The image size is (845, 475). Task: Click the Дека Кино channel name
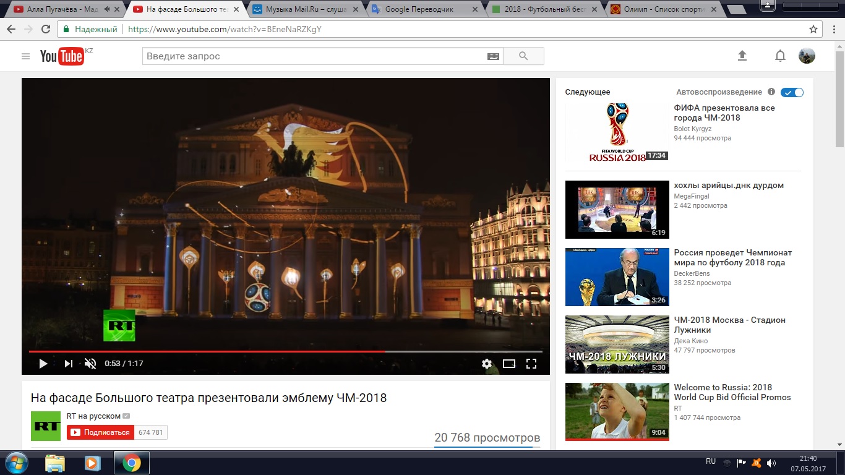690,341
